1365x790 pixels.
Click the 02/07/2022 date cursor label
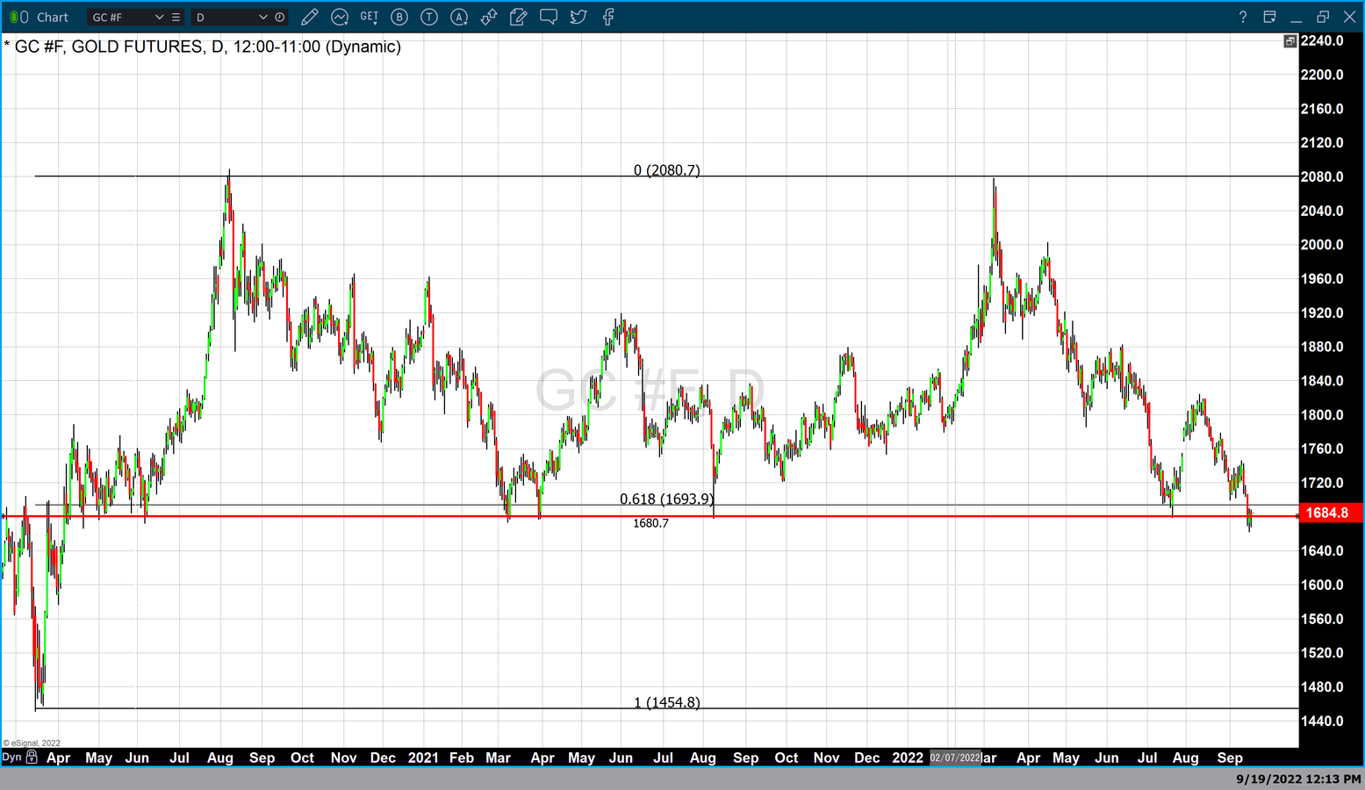point(955,758)
